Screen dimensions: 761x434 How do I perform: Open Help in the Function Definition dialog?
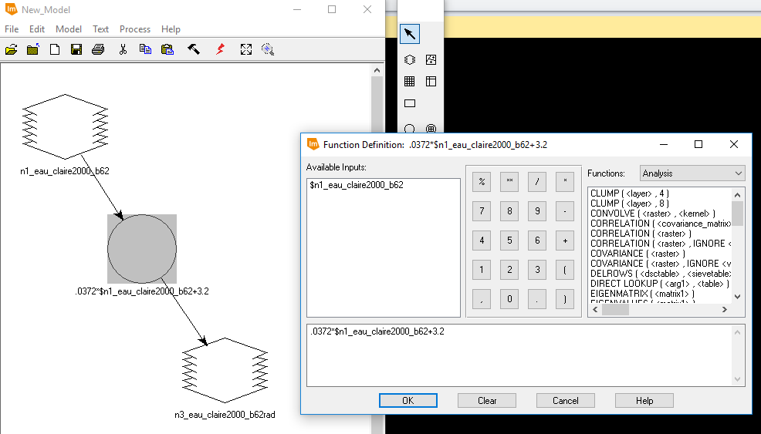coord(644,401)
